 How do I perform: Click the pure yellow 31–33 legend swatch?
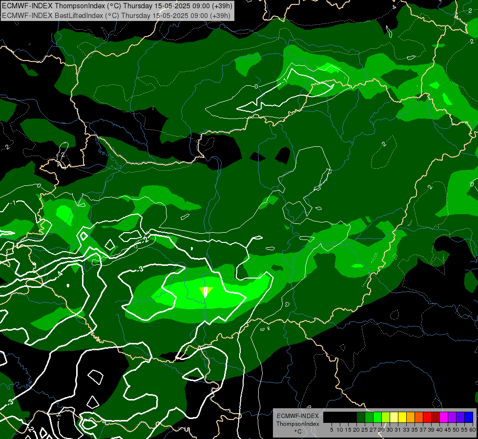coord(402,417)
